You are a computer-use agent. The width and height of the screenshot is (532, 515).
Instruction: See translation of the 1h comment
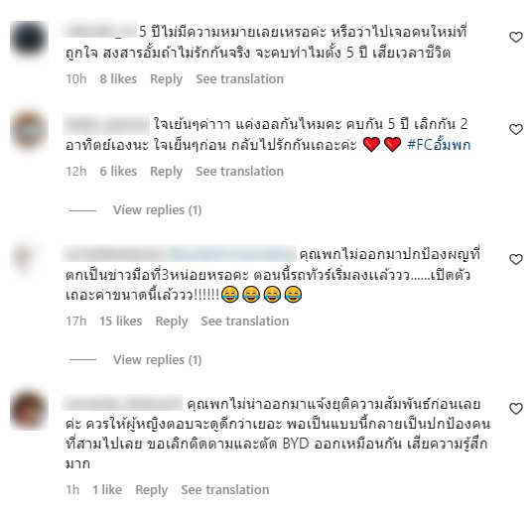[225, 490]
